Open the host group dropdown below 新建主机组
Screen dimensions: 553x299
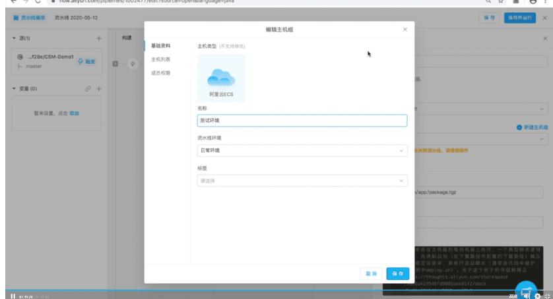coord(482,139)
